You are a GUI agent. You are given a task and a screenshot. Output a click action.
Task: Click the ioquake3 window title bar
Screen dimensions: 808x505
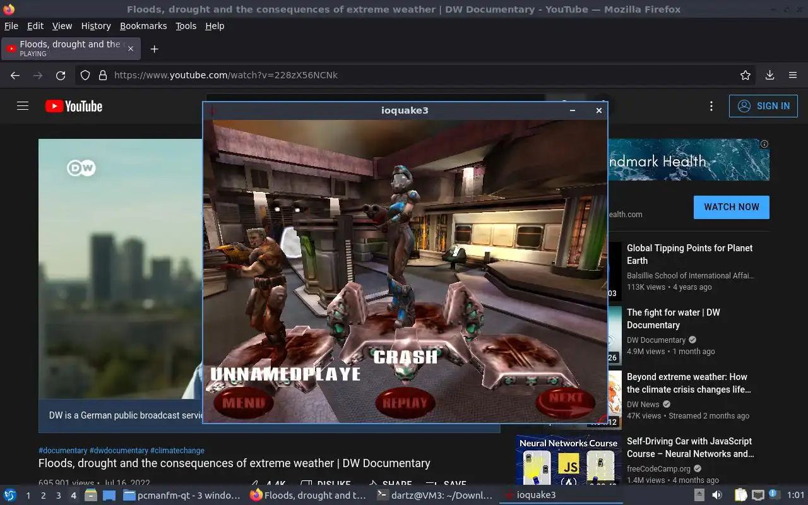tap(405, 110)
